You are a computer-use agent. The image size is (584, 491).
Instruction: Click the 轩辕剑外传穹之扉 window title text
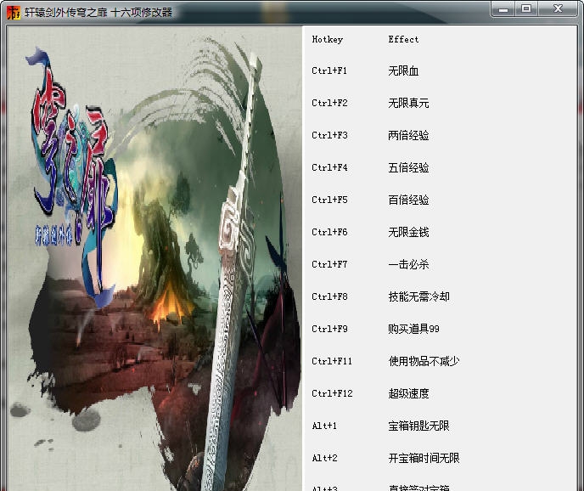coord(98,13)
